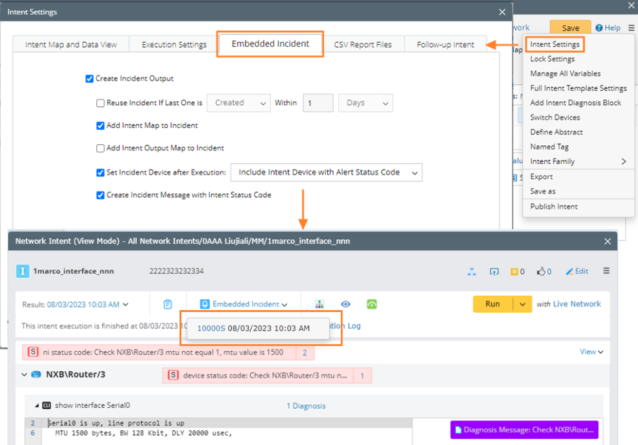638x445 pixels.
Task: Choose Named Tag menu item
Action: coord(549,147)
